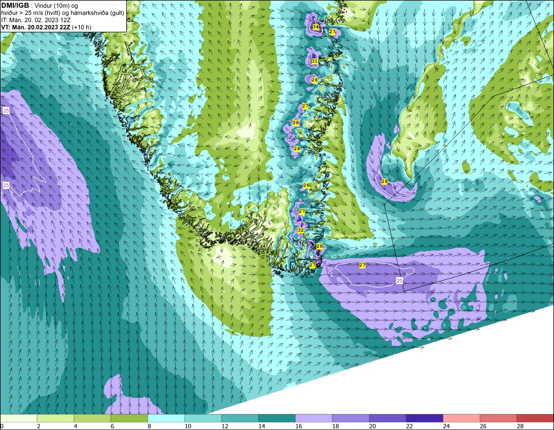Click the legend scale value '12'

(x=225, y=426)
